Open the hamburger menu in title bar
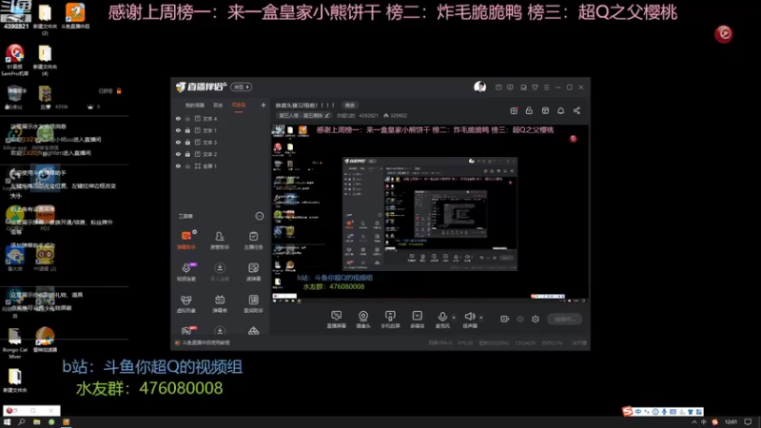The height and width of the screenshot is (428, 761). coord(546,88)
